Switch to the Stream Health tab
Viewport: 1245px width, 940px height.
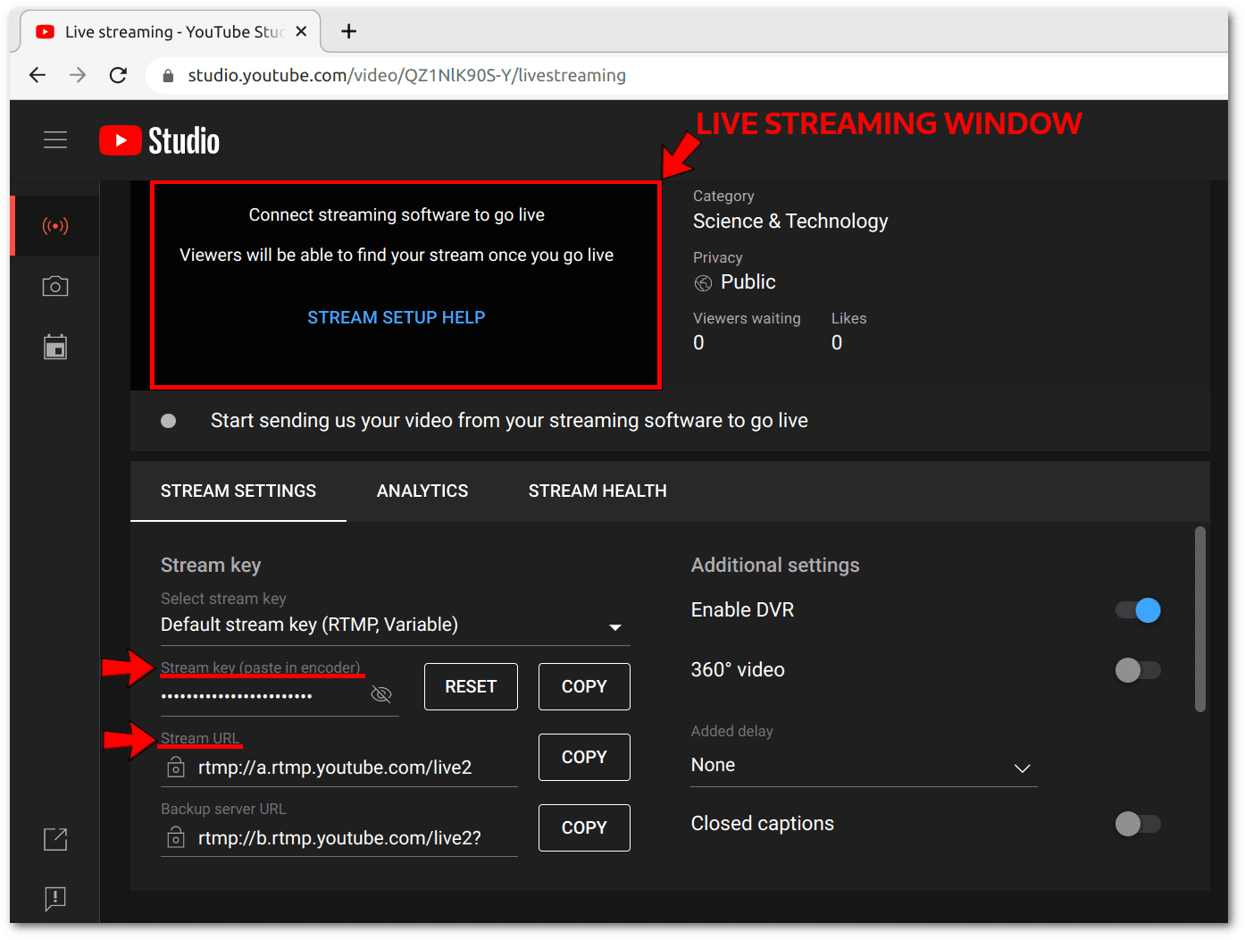(x=597, y=491)
